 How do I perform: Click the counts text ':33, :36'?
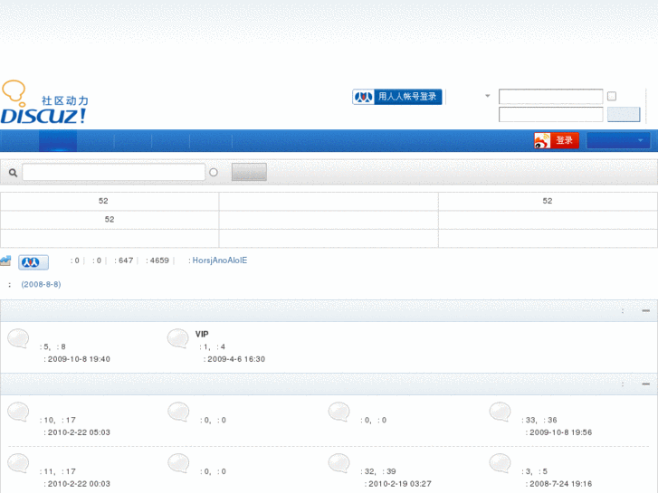pos(539,420)
